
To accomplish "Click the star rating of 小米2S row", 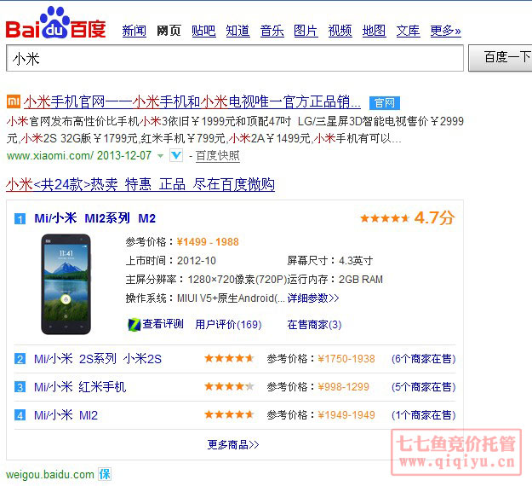I will (229, 358).
